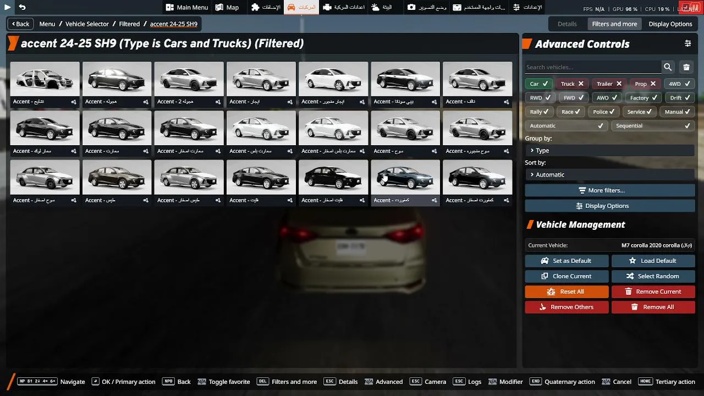
Task: Enable the Prop filter chip
Action: (645, 84)
